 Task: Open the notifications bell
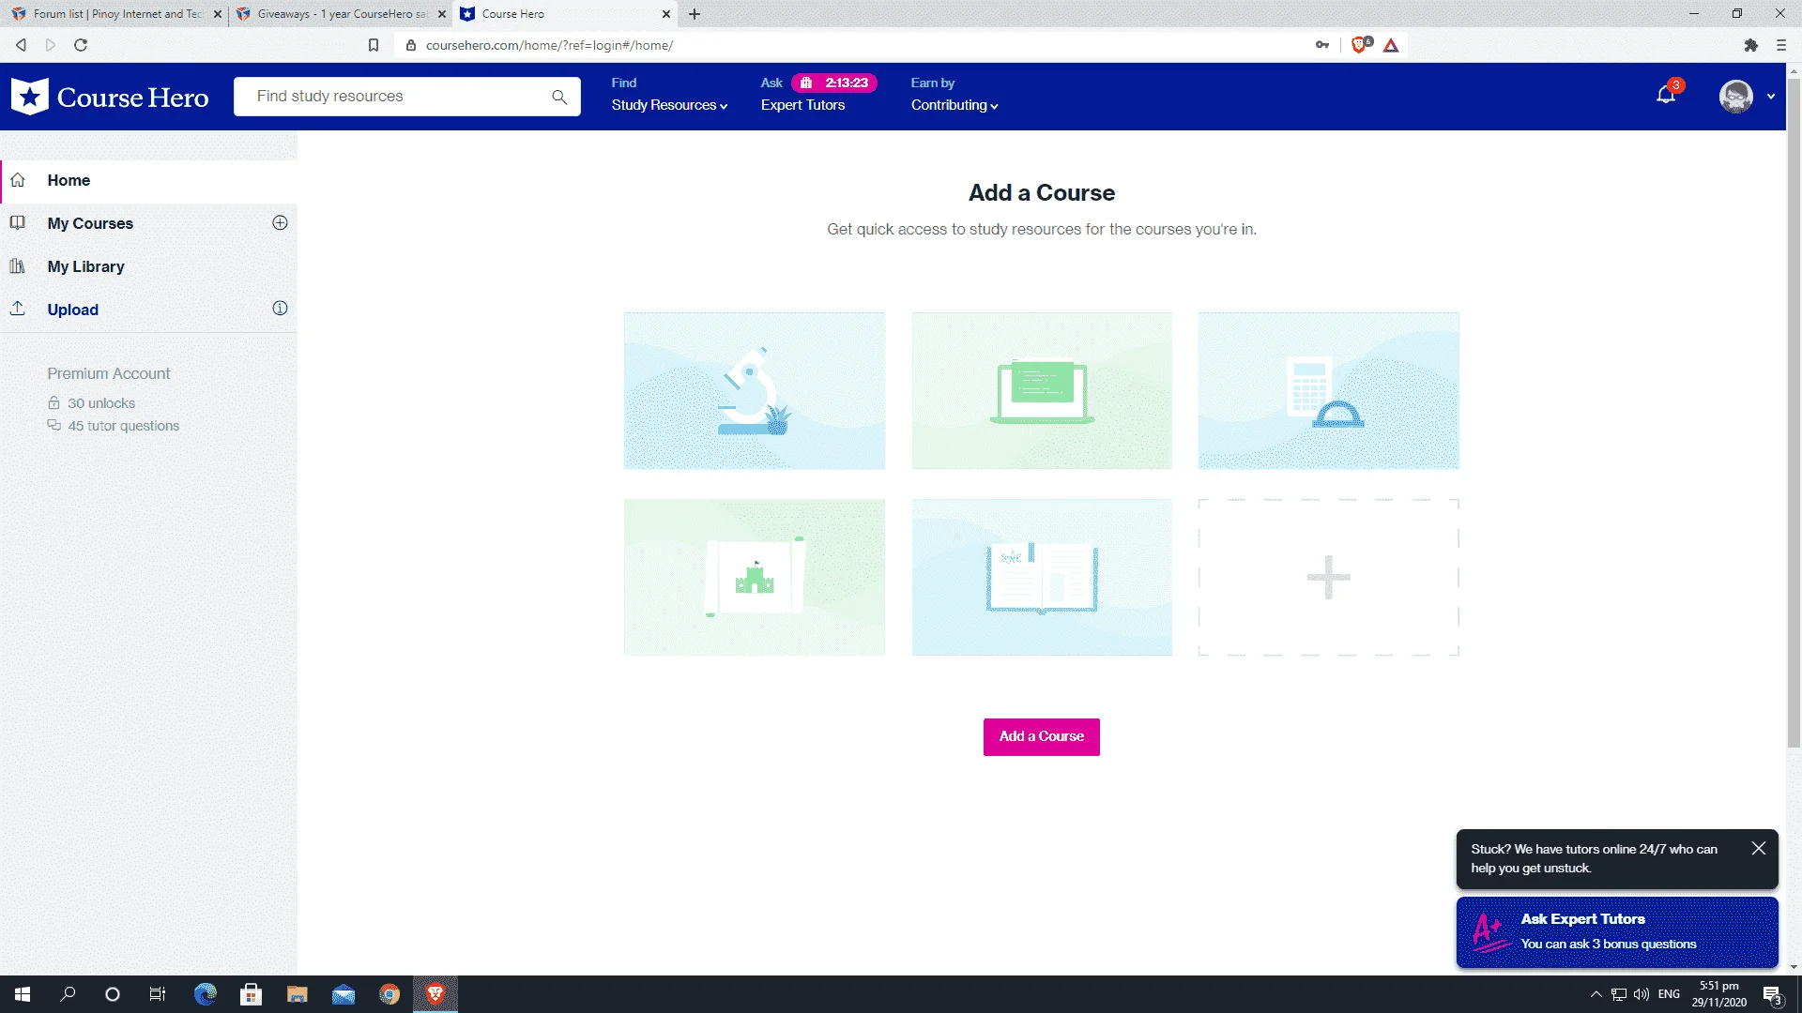point(1666,95)
